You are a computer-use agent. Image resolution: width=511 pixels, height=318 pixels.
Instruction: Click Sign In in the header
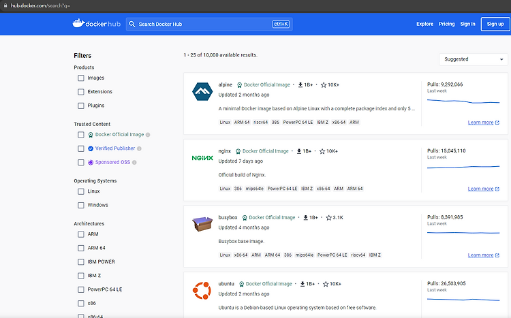467,24
